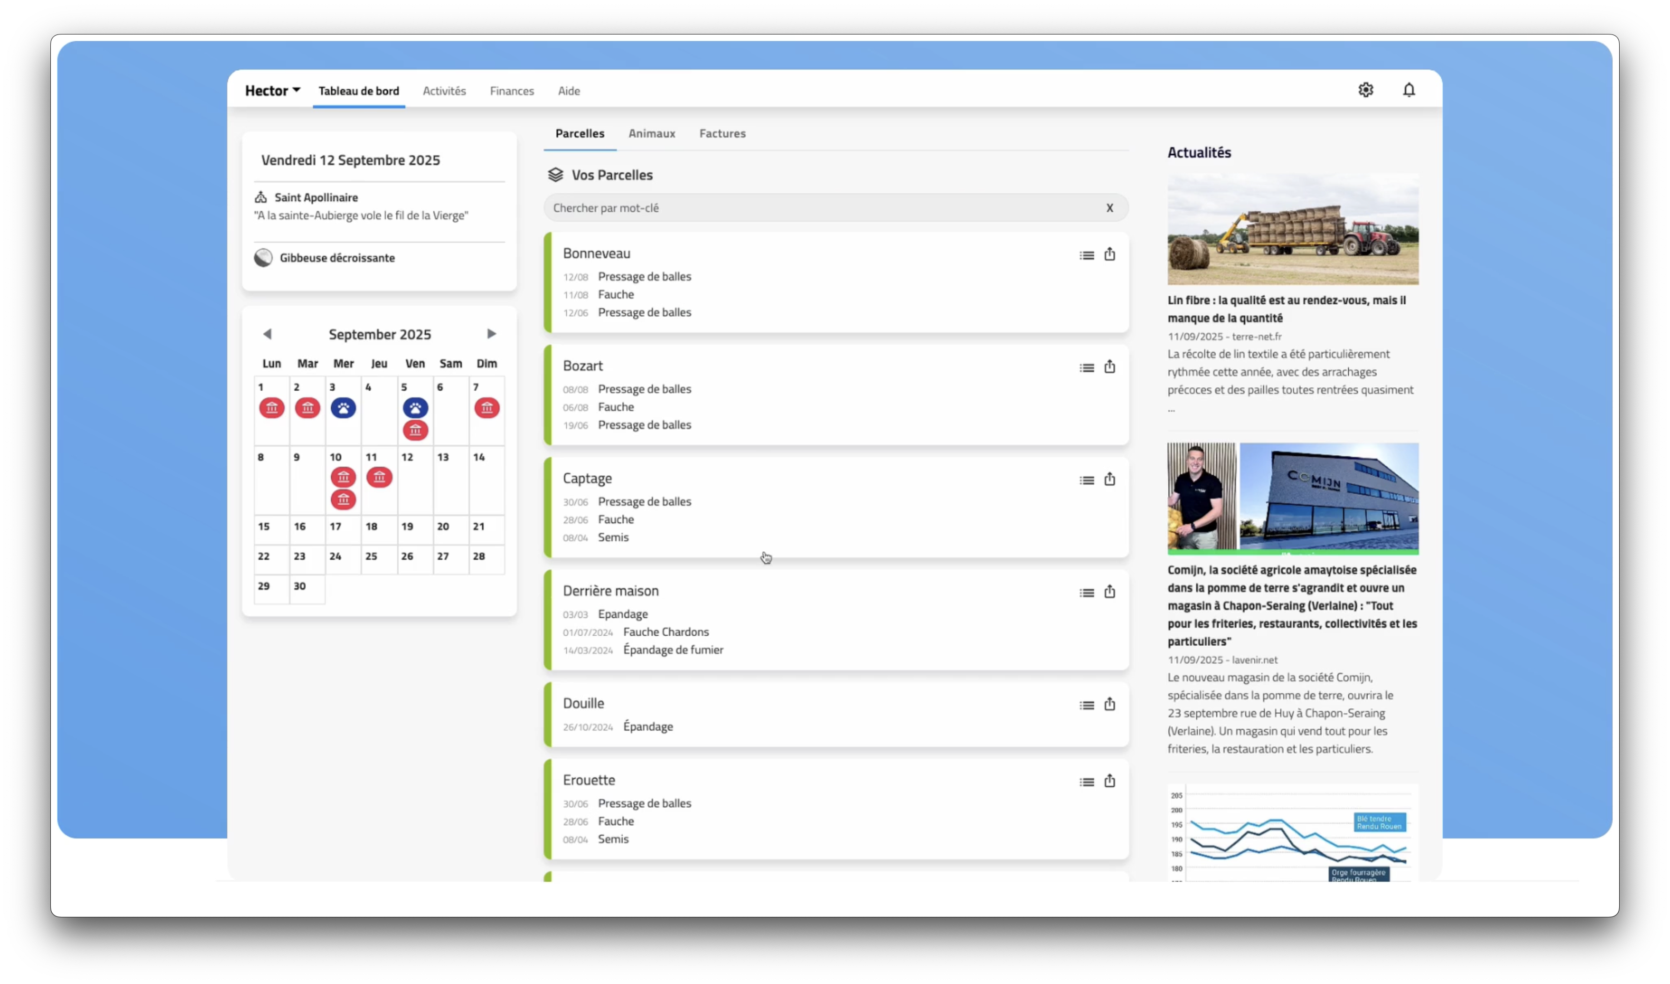Open the Lin fibre news headline
Viewport: 1670px width, 984px height.
[1287, 310]
